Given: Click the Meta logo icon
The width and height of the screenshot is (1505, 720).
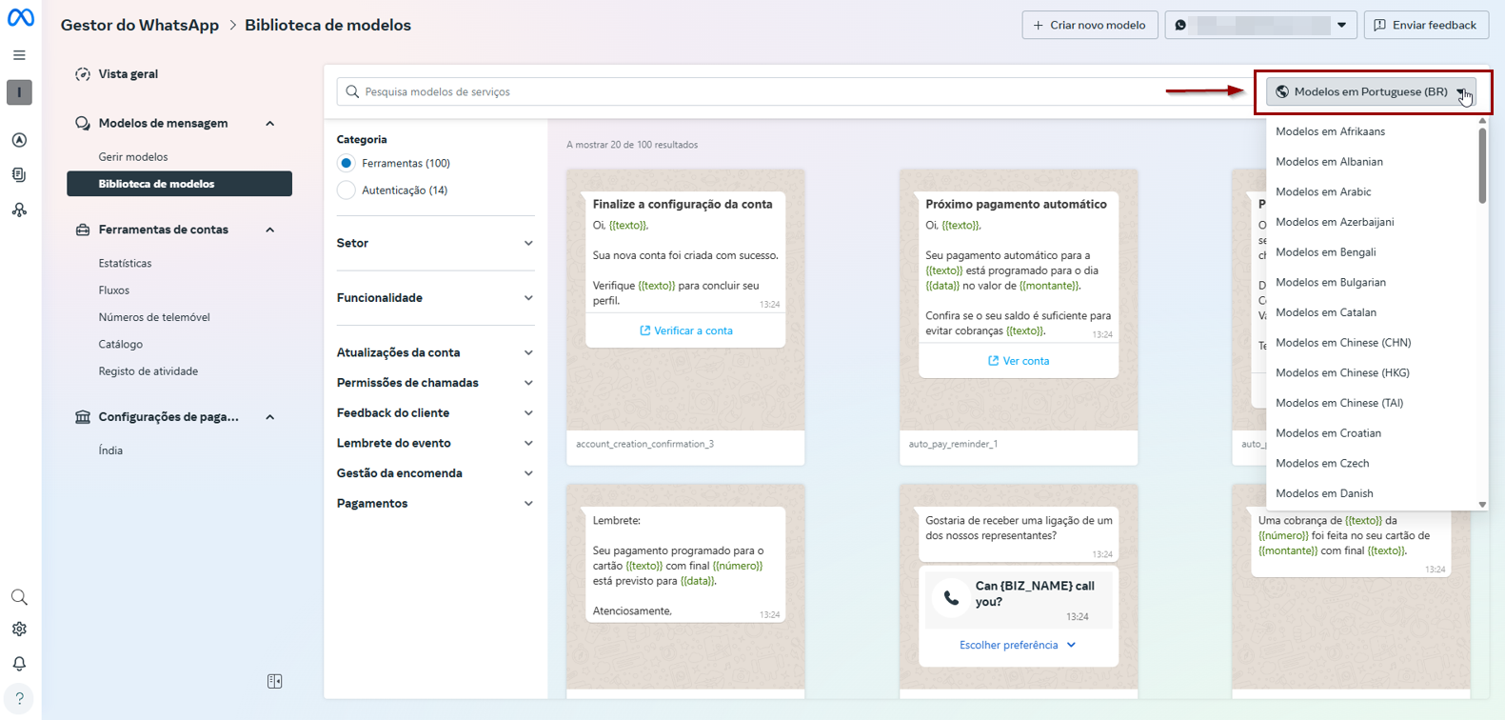Looking at the screenshot, I should tap(20, 18).
